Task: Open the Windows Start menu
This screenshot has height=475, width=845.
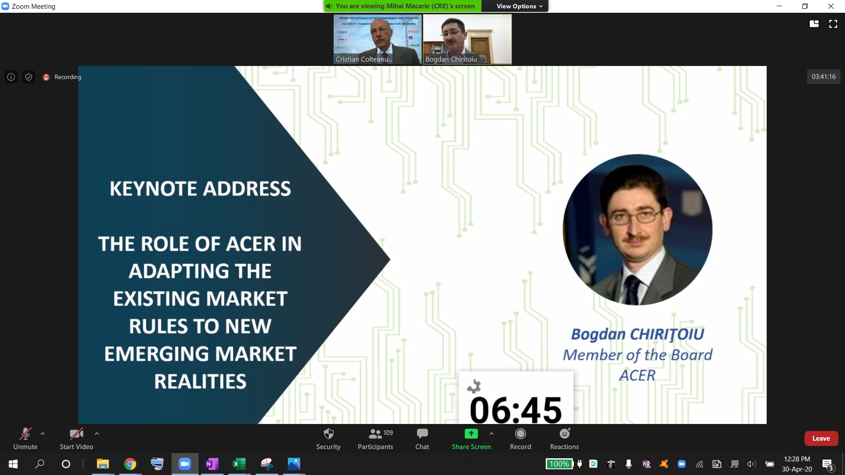Action: click(13, 464)
